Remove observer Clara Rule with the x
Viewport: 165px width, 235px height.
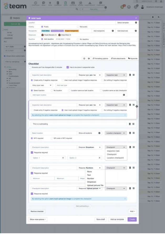tap(70, 35)
